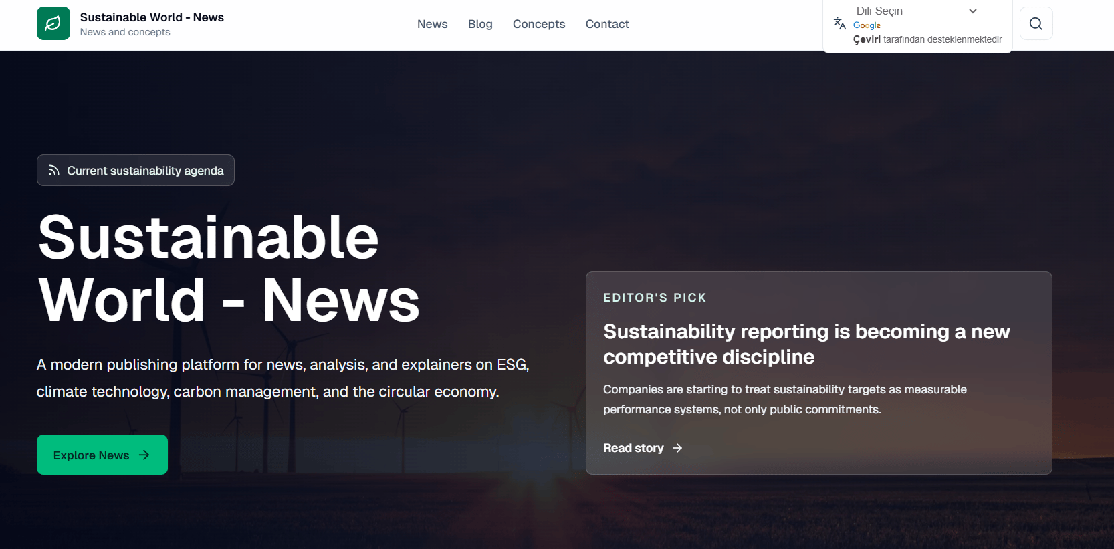Click the Sustainable World - News site title
The width and height of the screenshot is (1114, 549).
[152, 17]
